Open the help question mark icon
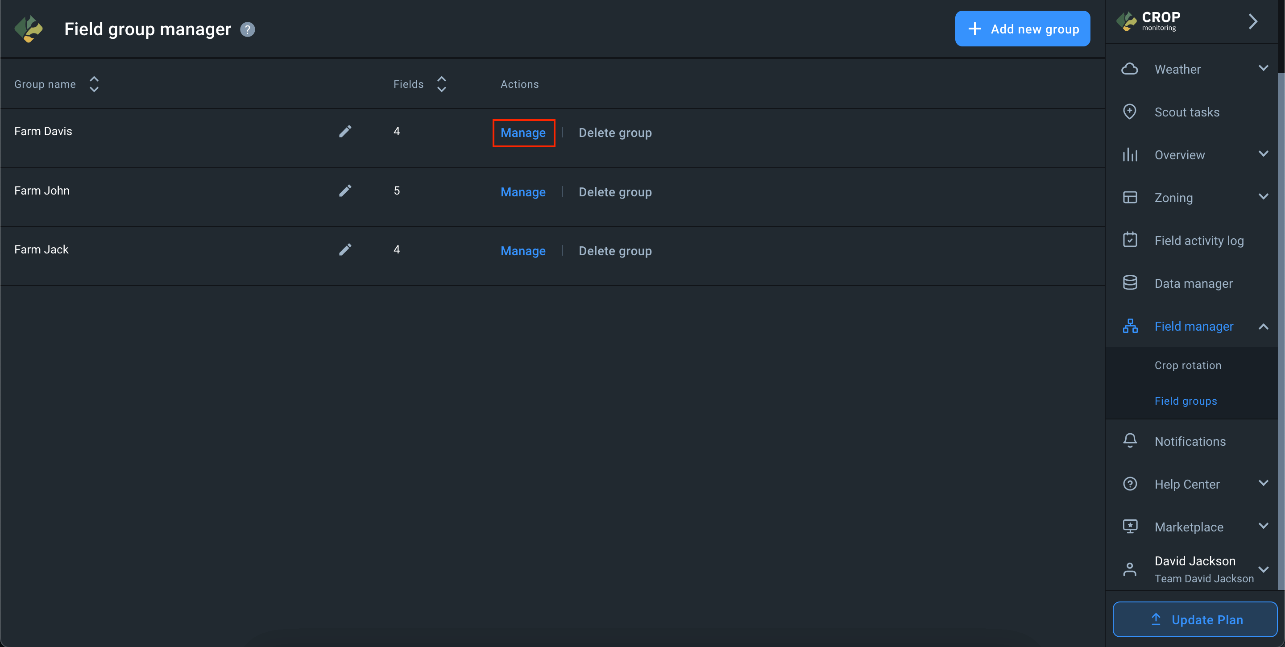1285x647 pixels. (x=248, y=29)
